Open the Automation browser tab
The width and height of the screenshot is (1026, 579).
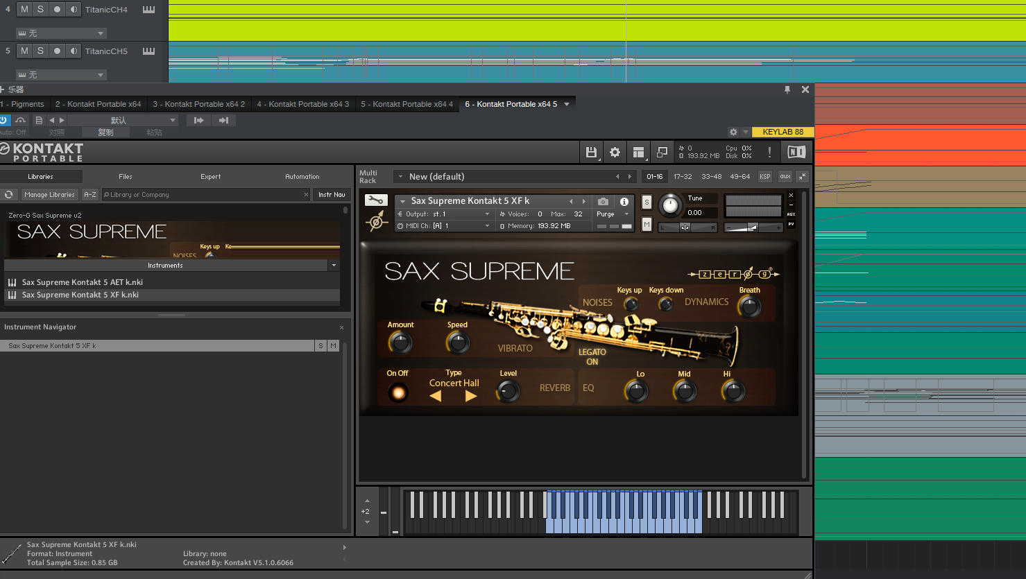pos(302,177)
